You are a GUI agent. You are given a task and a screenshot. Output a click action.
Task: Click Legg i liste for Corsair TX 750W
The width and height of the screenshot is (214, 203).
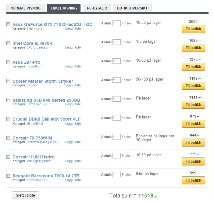point(73,142)
